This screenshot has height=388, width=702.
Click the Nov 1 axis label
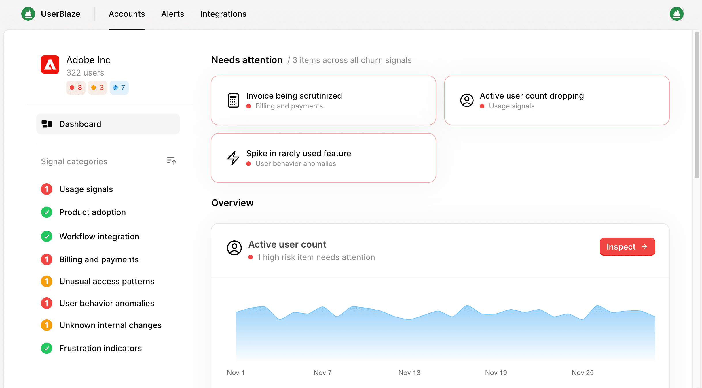(x=236, y=373)
